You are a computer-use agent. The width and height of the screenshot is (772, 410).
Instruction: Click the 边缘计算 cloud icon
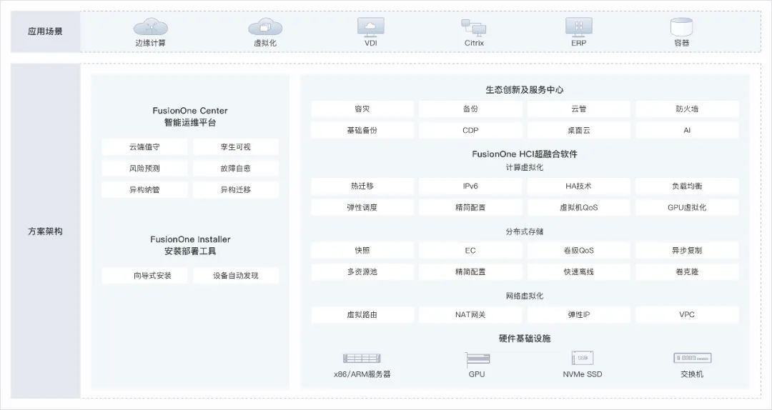(x=151, y=26)
